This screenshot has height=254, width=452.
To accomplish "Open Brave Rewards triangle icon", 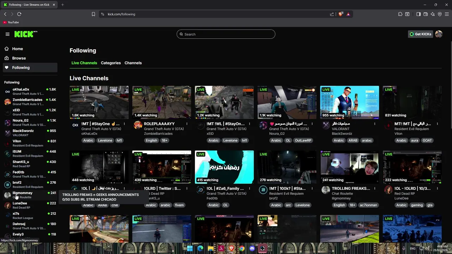I will click(348, 14).
